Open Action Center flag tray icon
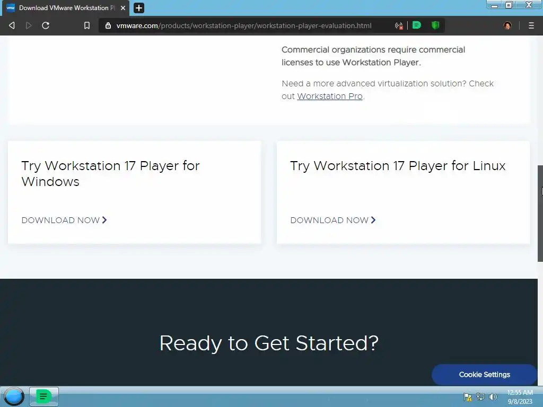 468,397
